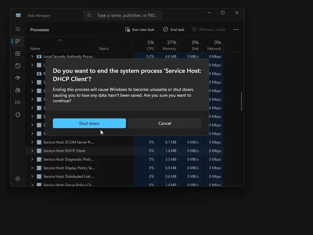313x235 pixels.
Task: Select Local Security Authority Process name
Action: (x=69, y=57)
